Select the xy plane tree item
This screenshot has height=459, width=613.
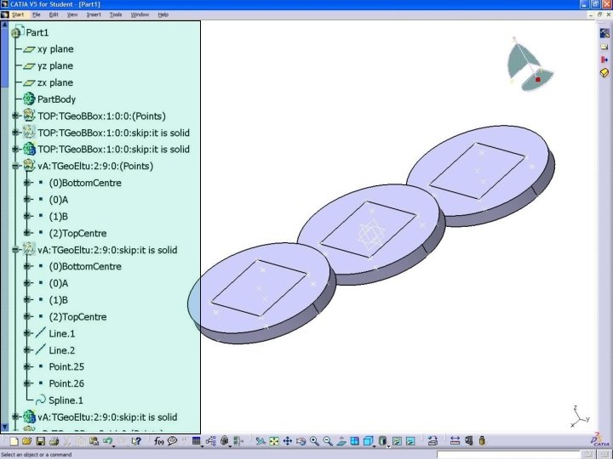point(55,49)
